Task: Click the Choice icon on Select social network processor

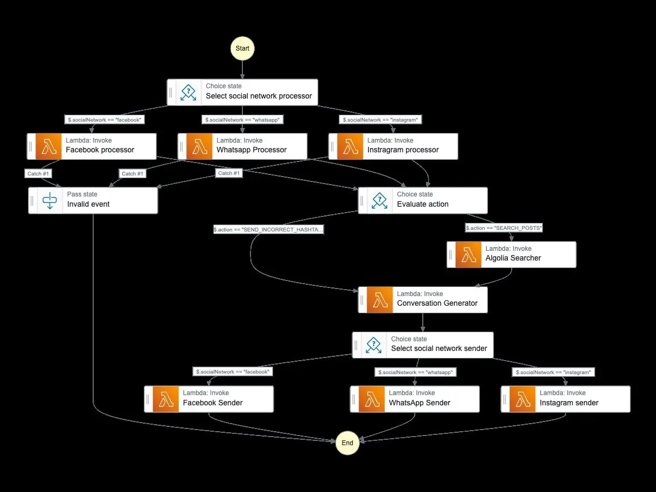Action: pos(188,93)
